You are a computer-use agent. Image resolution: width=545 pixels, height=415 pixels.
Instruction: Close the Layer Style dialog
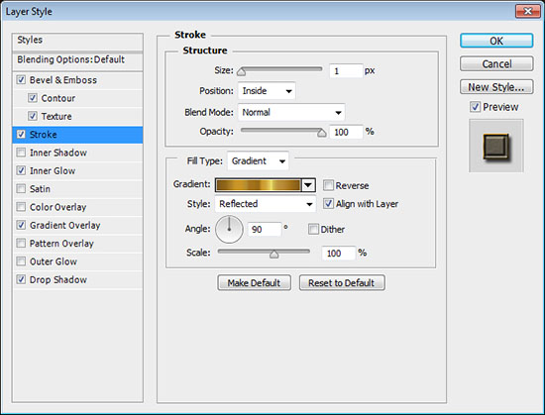tap(527, 11)
